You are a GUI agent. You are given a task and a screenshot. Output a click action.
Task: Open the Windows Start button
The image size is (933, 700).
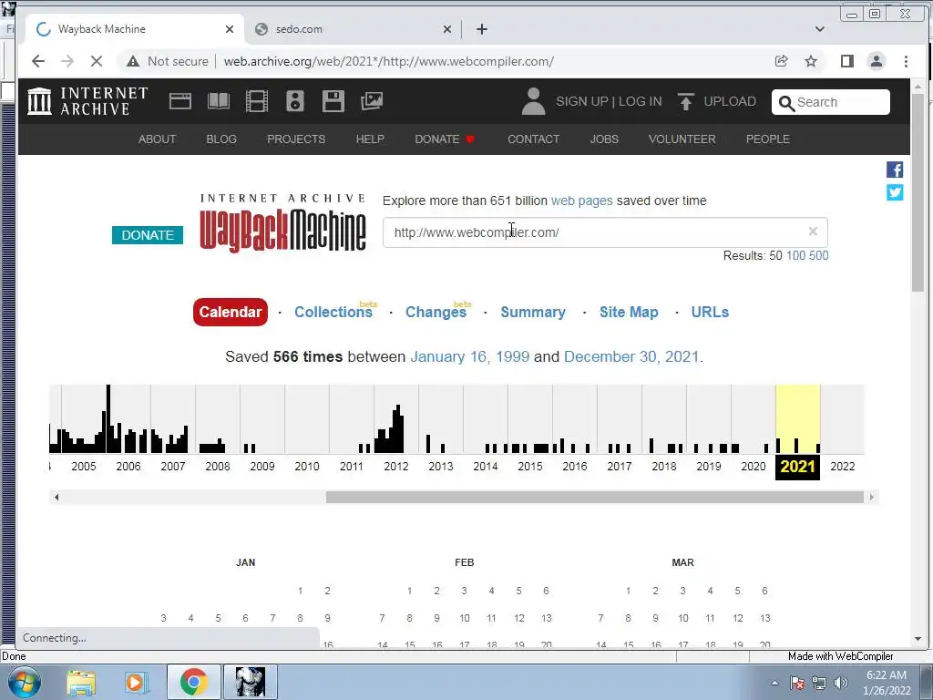24,682
